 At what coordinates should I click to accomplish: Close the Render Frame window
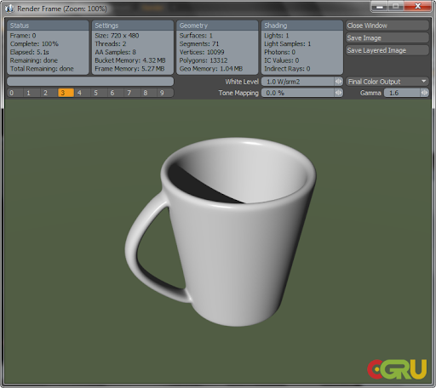click(418, 6)
